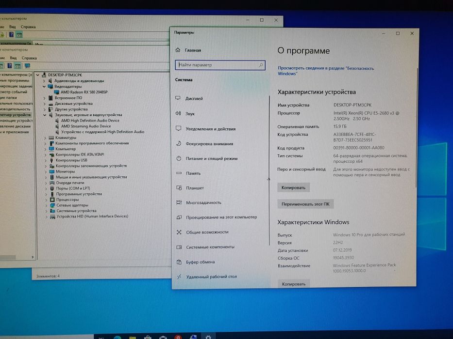Click the vertical scrollbar of the О программе page
The image size is (453, 339).
pyautogui.click(x=416, y=127)
